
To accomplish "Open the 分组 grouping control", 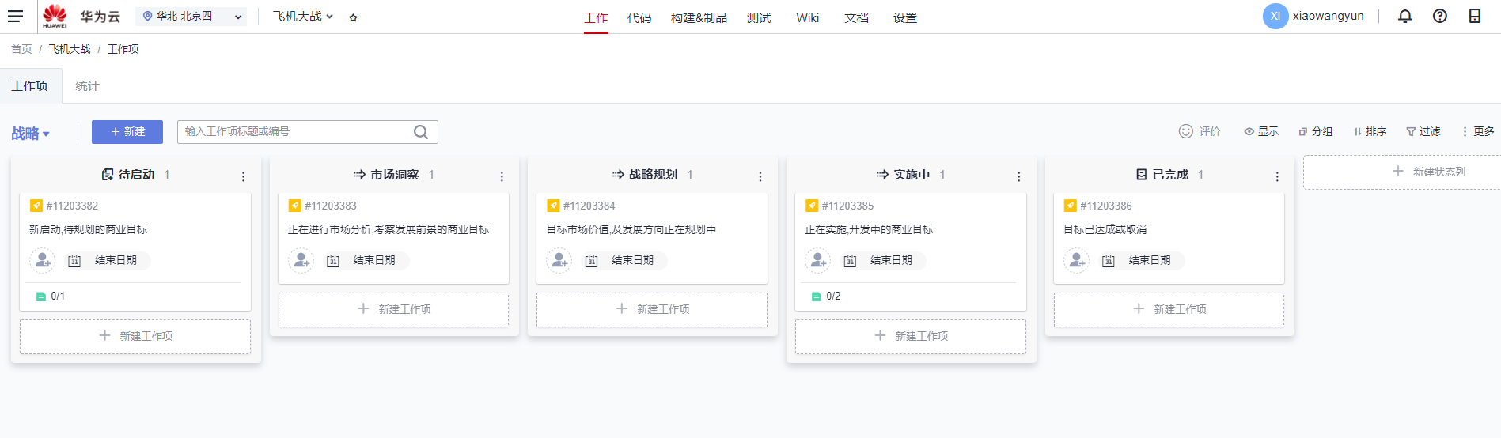I will point(1315,131).
